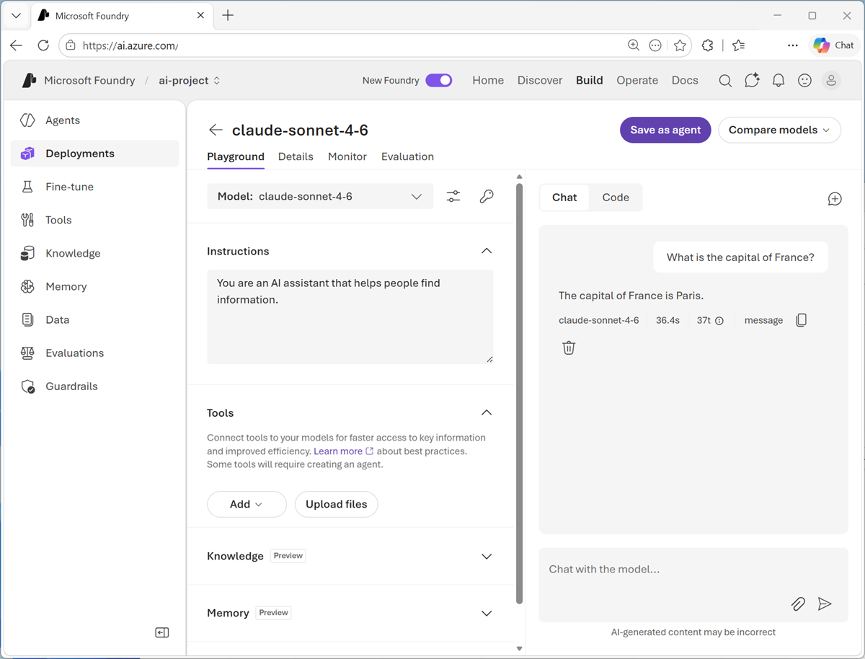Open Fine-tune from the sidebar
Viewport: 865px width, 659px height.
click(x=94, y=187)
